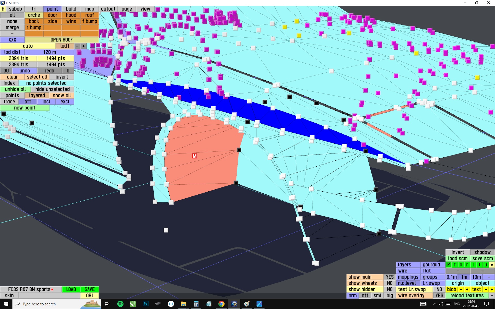The image size is (495, 309).
Task: Switch to the cutout tab
Action: click(108, 9)
